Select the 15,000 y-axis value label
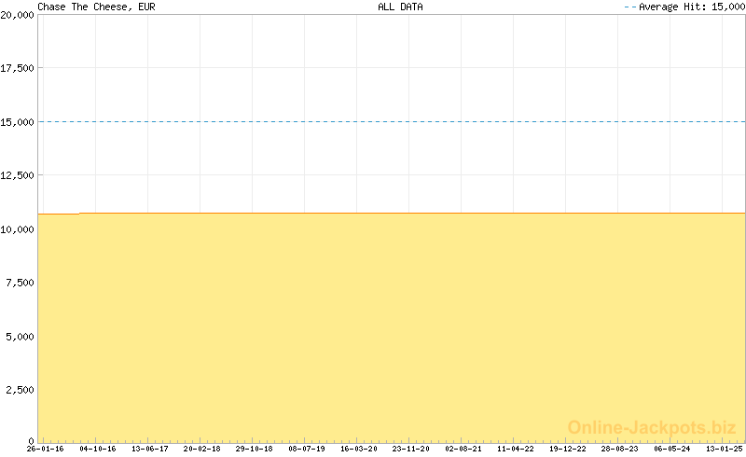 pos(18,122)
